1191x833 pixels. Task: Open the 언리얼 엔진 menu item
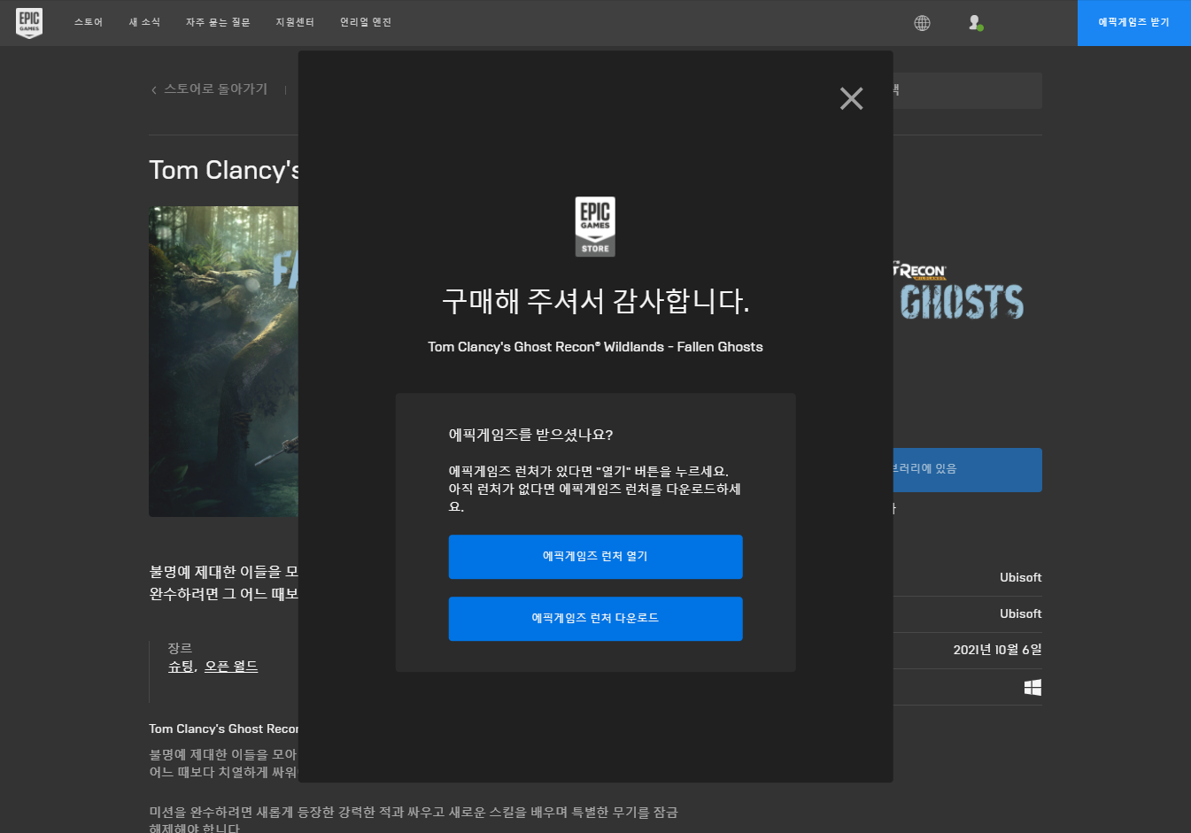(366, 22)
